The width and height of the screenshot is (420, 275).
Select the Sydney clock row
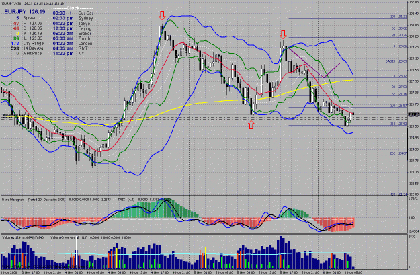tap(73, 18)
